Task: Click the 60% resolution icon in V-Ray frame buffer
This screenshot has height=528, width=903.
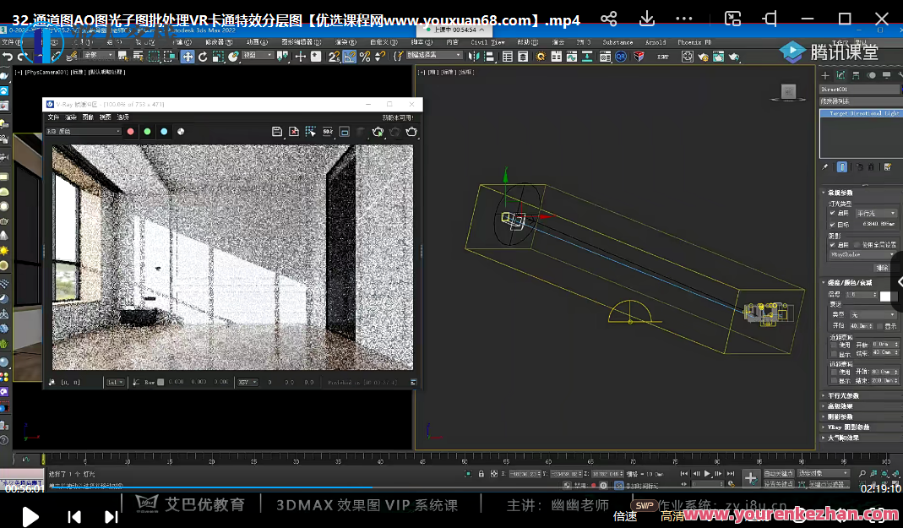Action: (x=327, y=131)
